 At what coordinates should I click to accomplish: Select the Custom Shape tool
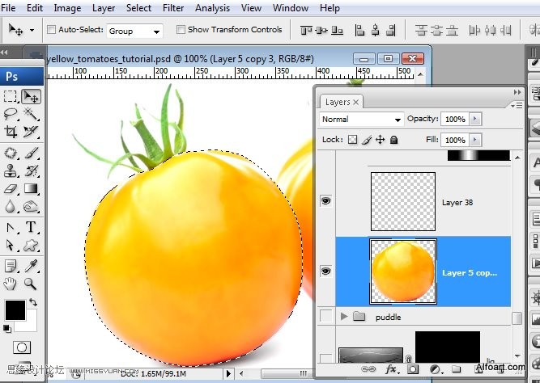click(x=31, y=246)
